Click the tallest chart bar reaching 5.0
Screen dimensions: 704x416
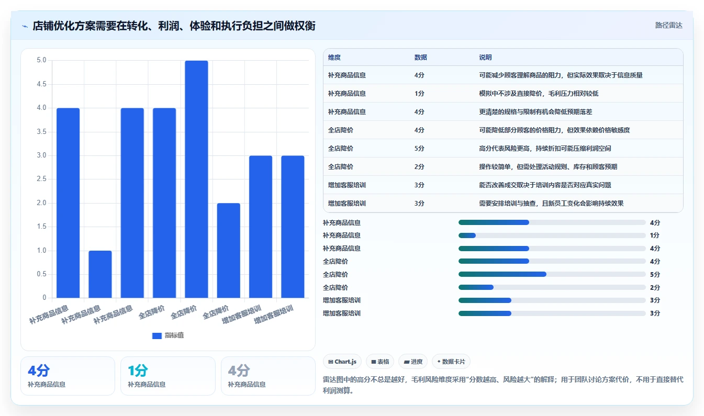click(x=196, y=179)
